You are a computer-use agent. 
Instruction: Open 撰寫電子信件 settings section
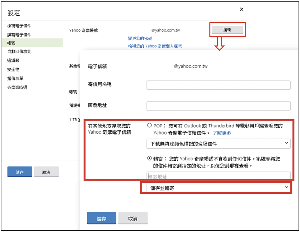click(19, 35)
